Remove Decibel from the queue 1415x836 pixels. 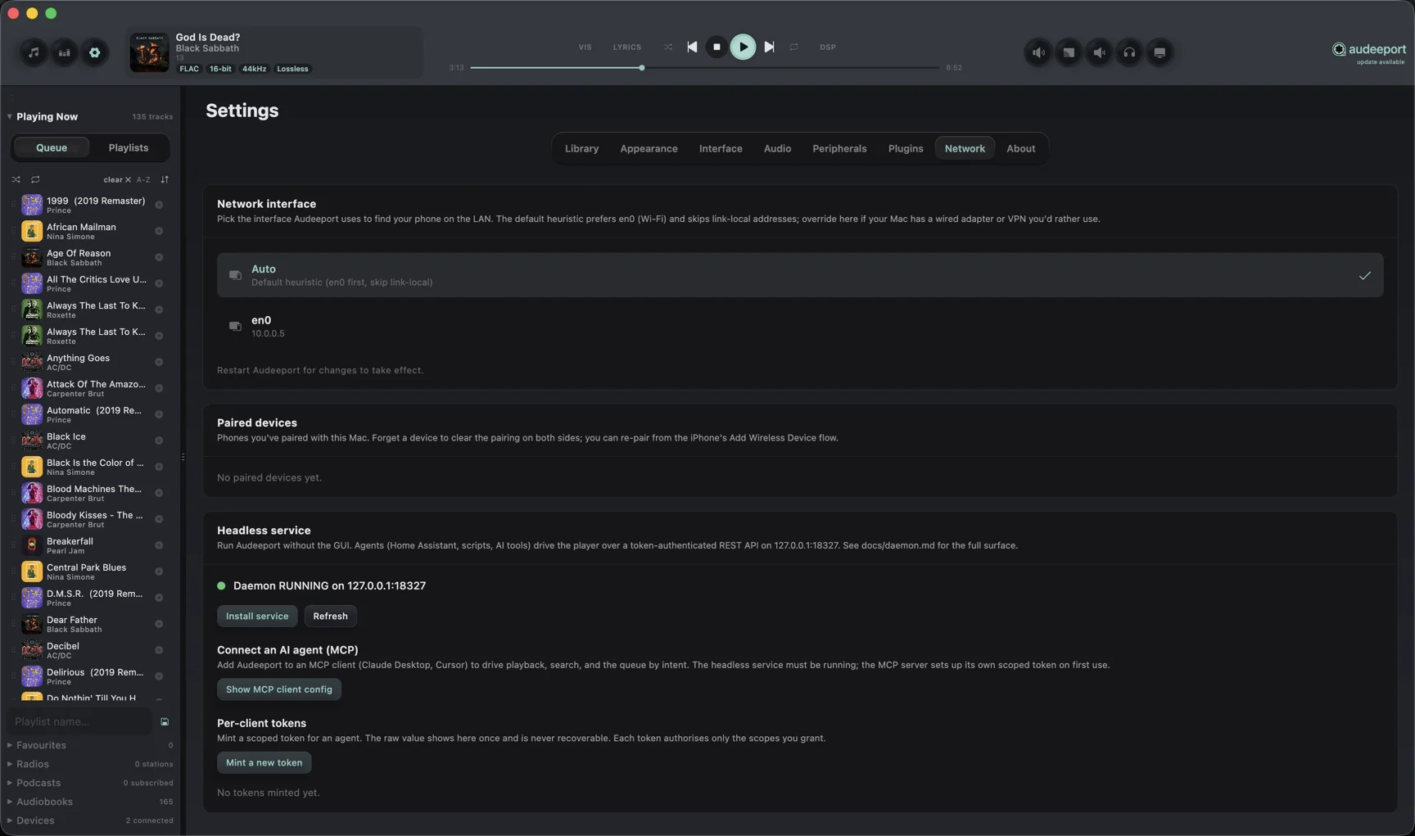[159, 650]
